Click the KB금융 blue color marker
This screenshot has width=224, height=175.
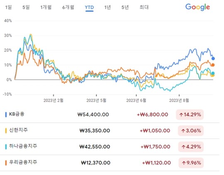tap(6, 114)
